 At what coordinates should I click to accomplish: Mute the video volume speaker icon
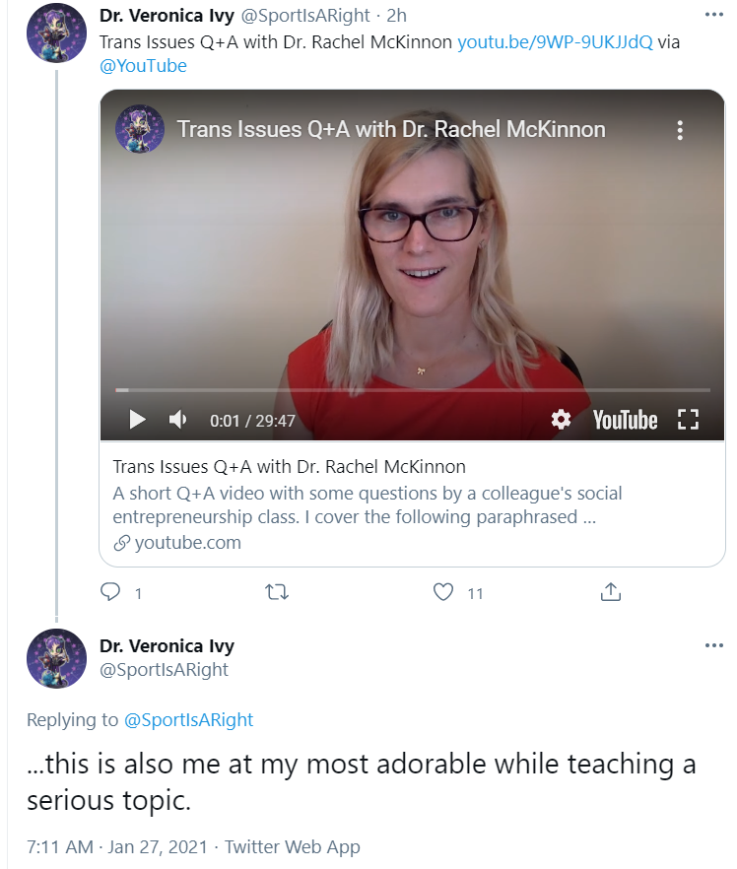(x=178, y=420)
